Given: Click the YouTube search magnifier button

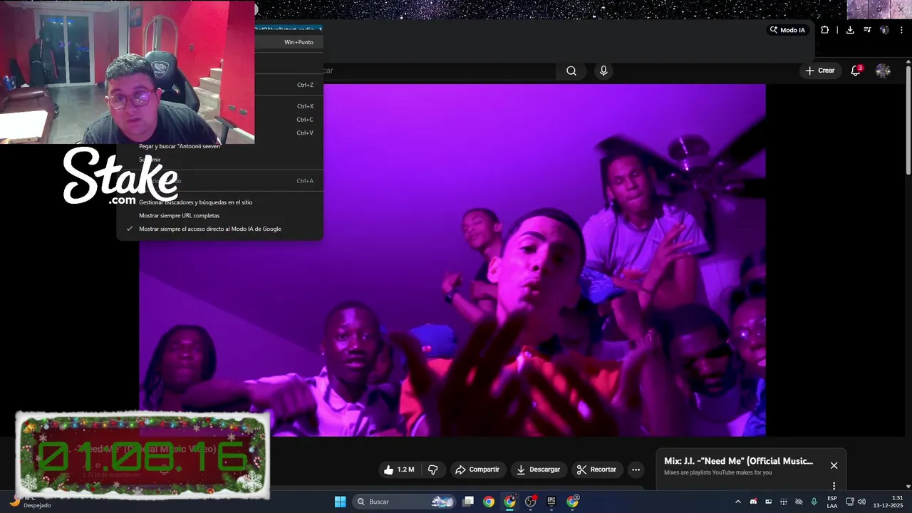Looking at the screenshot, I should (x=571, y=71).
